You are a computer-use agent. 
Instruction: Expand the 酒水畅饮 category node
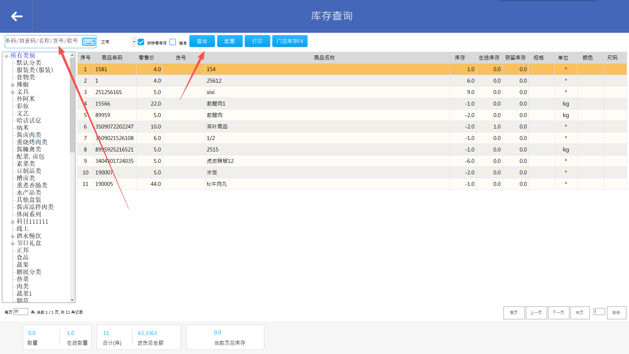pos(13,236)
